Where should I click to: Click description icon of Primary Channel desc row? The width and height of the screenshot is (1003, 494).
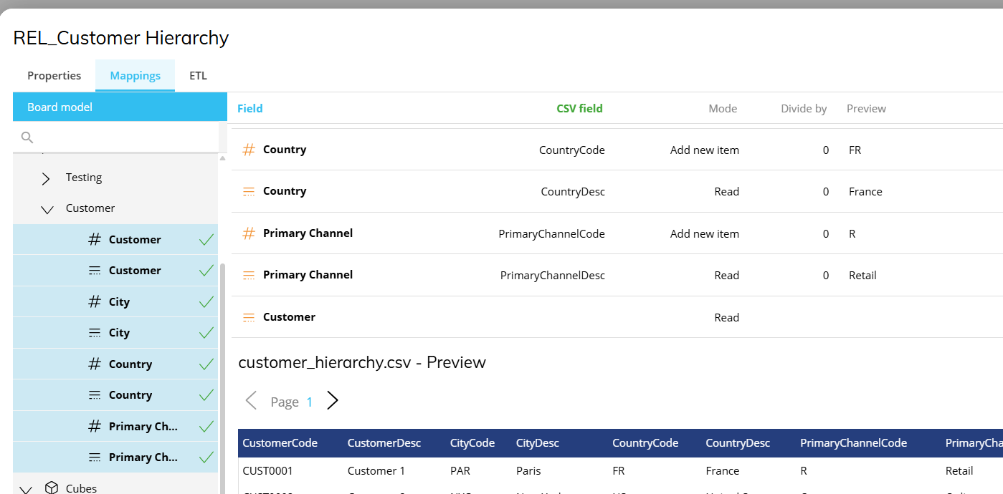click(249, 275)
